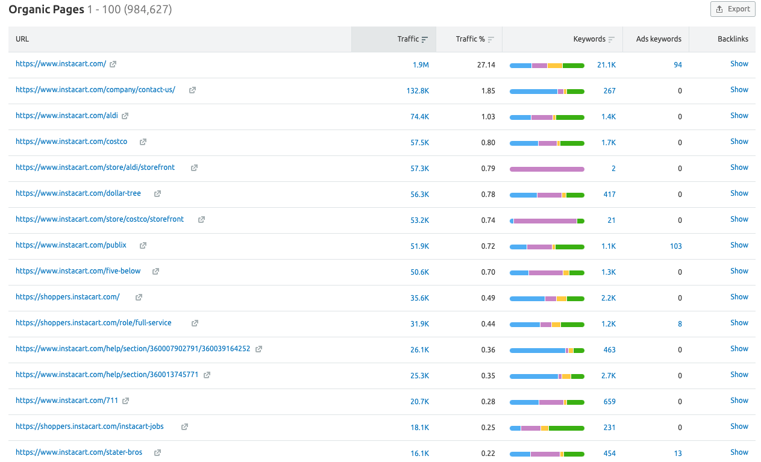761x462 pixels.
Task: Open the 267 keywords count
Action: coord(610,91)
